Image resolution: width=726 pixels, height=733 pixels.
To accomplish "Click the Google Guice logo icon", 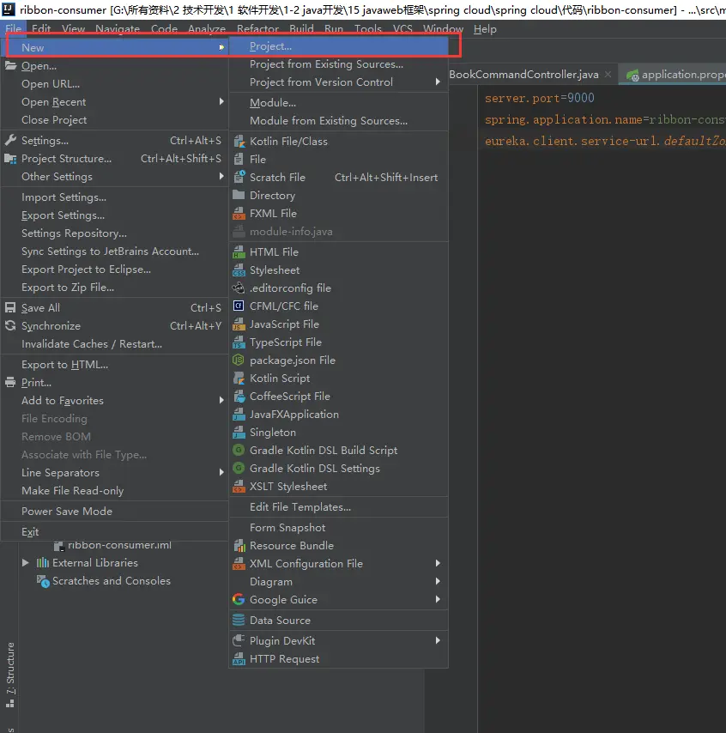I will 239,599.
